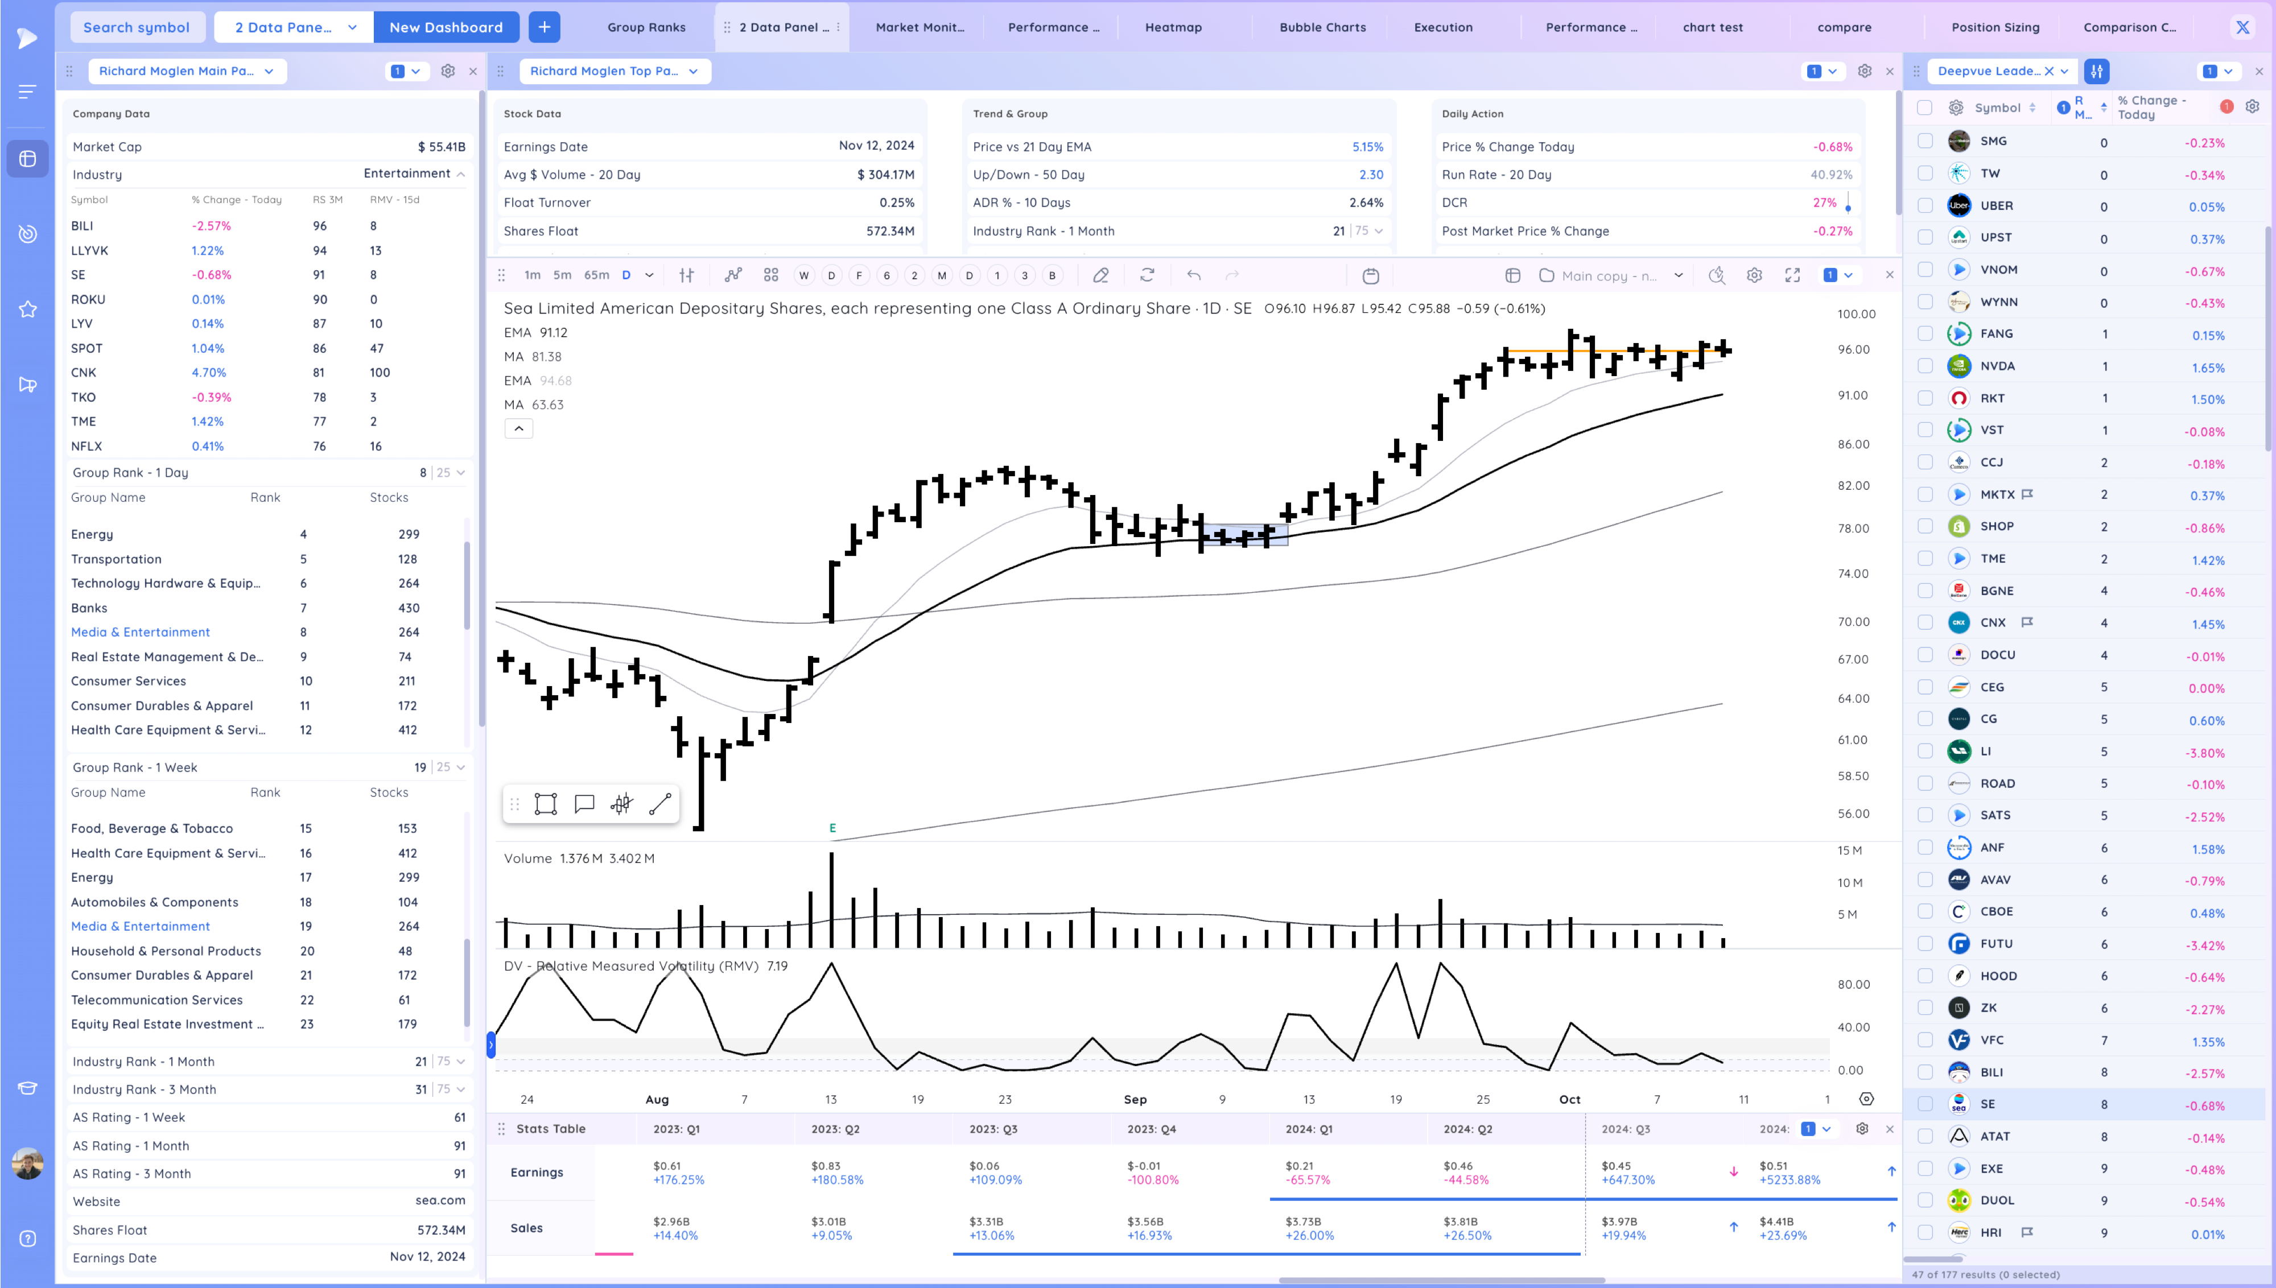
Task: Expand the Richard Moglen Top Panel dropdown
Action: [x=614, y=71]
